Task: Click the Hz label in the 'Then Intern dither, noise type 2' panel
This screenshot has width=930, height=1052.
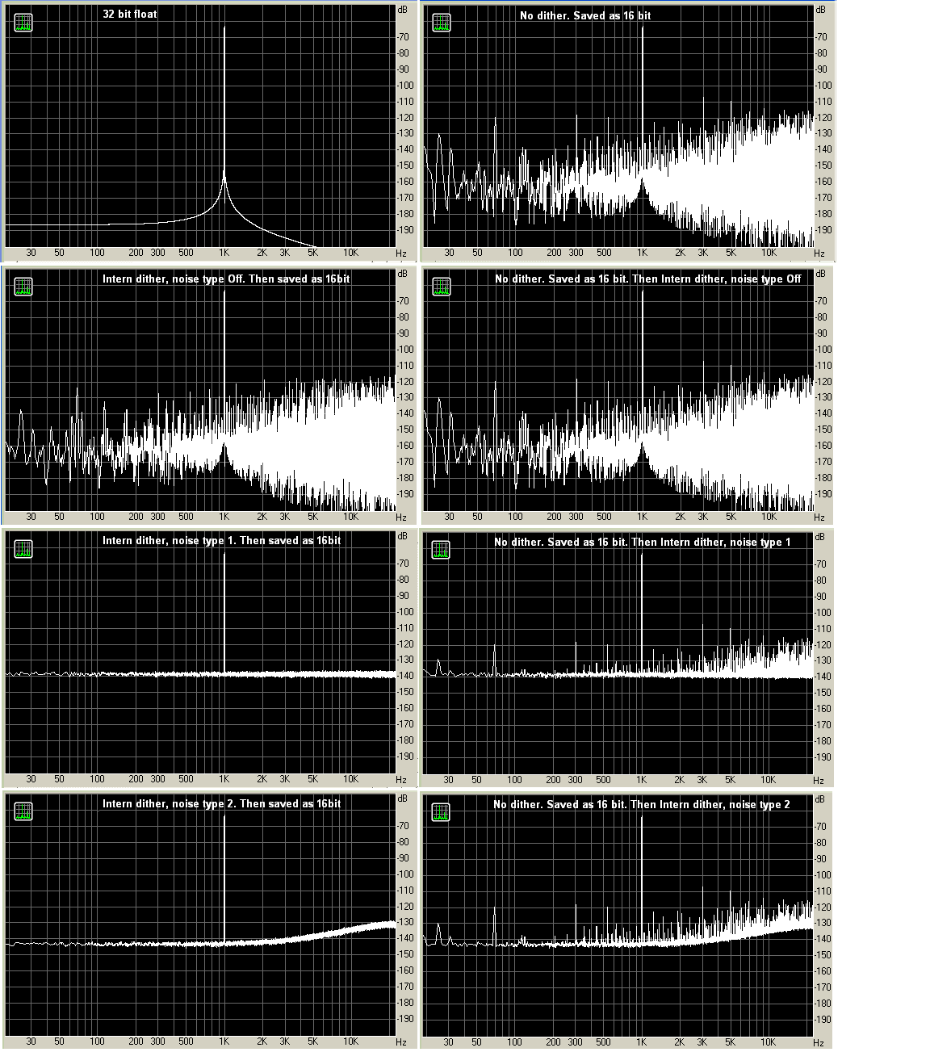Action: click(x=819, y=1042)
